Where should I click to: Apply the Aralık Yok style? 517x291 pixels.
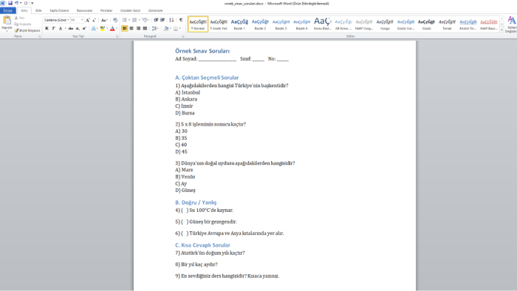point(219,24)
